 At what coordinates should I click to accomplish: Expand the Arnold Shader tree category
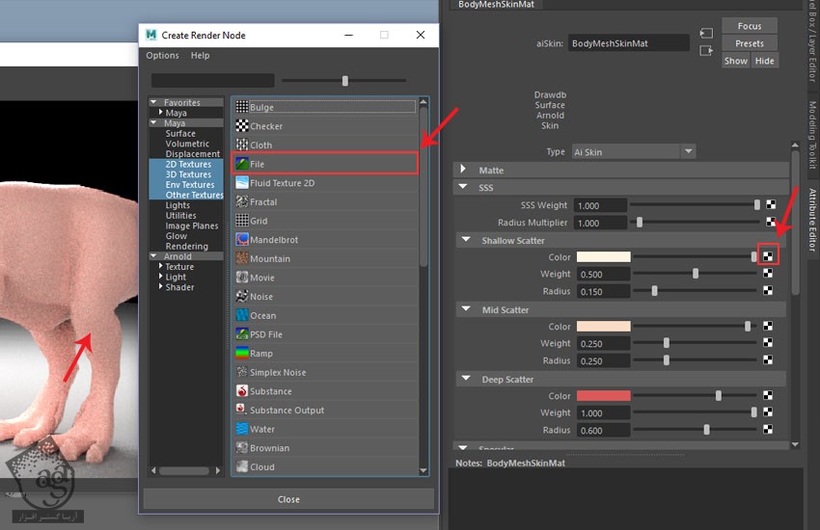tap(160, 286)
